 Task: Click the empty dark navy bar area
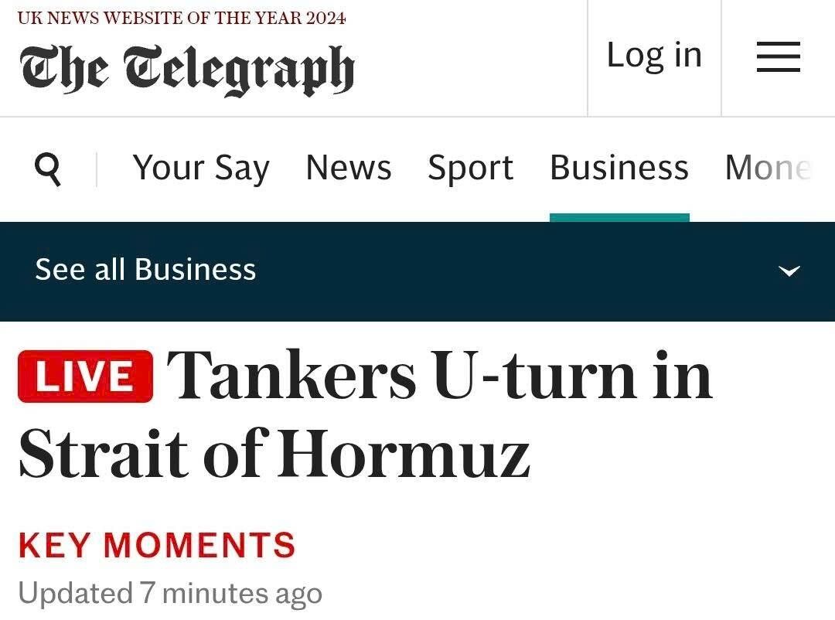click(x=503, y=271)
